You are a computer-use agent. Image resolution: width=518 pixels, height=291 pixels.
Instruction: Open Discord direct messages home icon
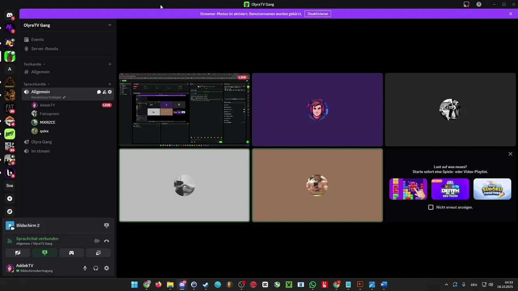(x=10, y=15)
